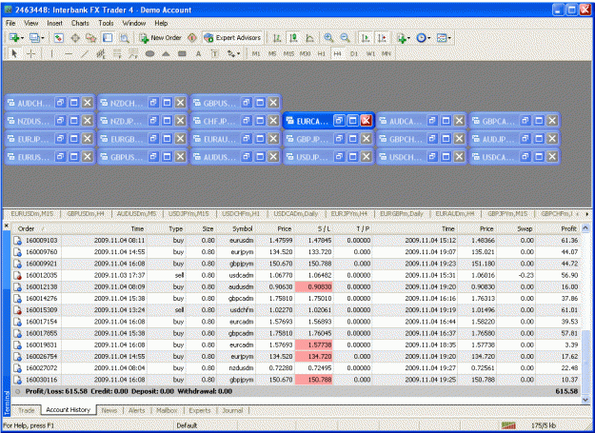Open the Tools menu
Screen dimensions: 595x433
coord(106,23)
